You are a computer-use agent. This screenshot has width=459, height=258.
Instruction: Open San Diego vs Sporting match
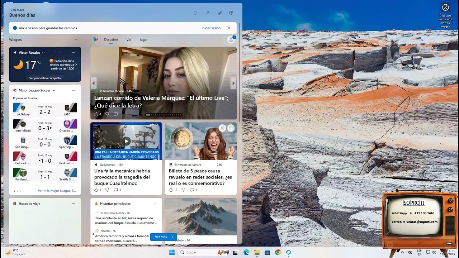pyautogui.click(x=45, y=142)
